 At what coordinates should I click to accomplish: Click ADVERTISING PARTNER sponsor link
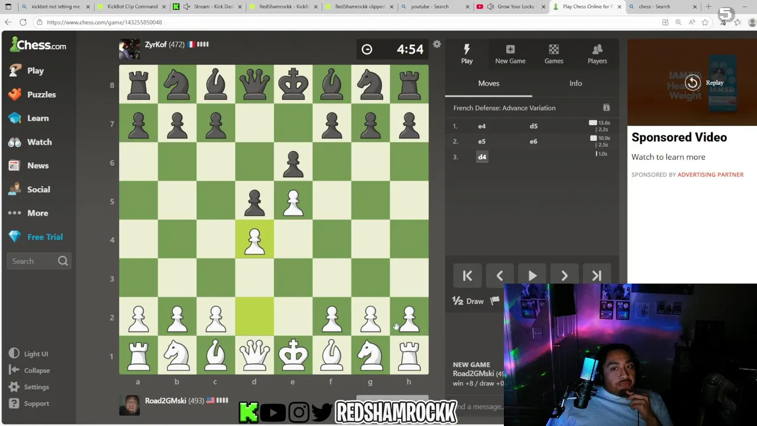pos(710,175)
